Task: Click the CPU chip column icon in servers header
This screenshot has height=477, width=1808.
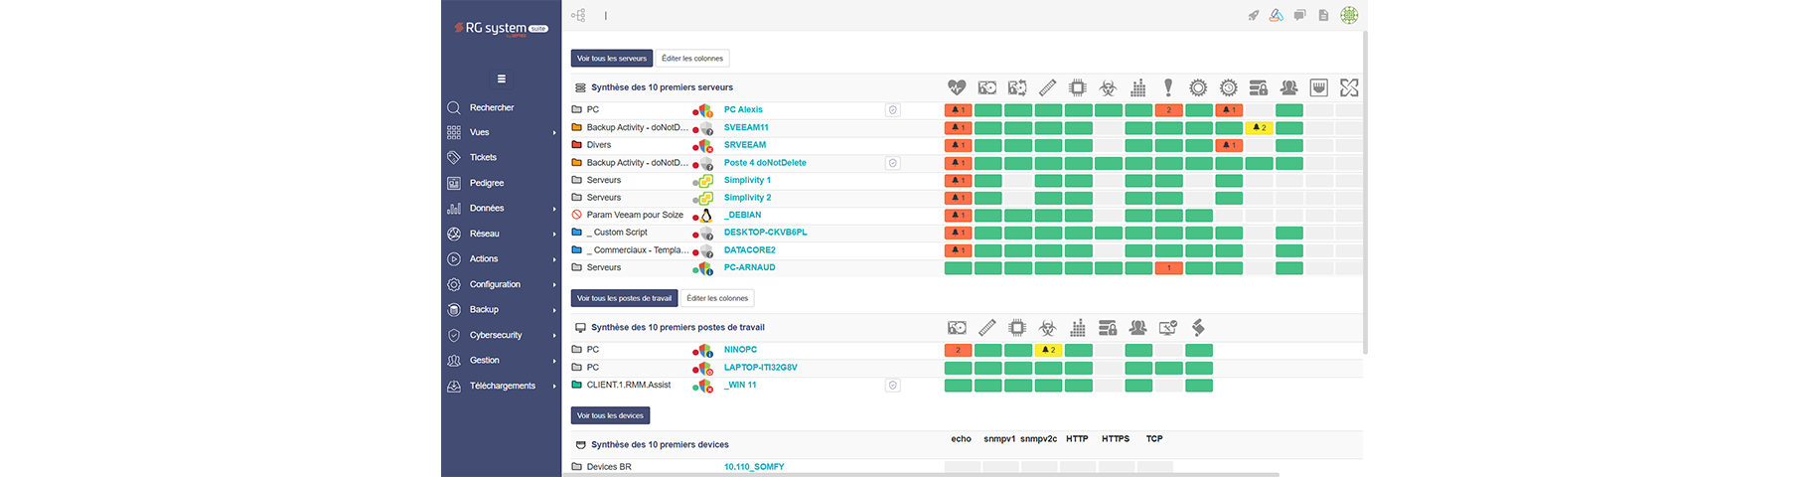Action: [1078, 87]
